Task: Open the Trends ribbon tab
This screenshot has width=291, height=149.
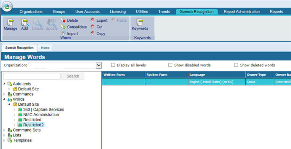Action: (164, 12)
